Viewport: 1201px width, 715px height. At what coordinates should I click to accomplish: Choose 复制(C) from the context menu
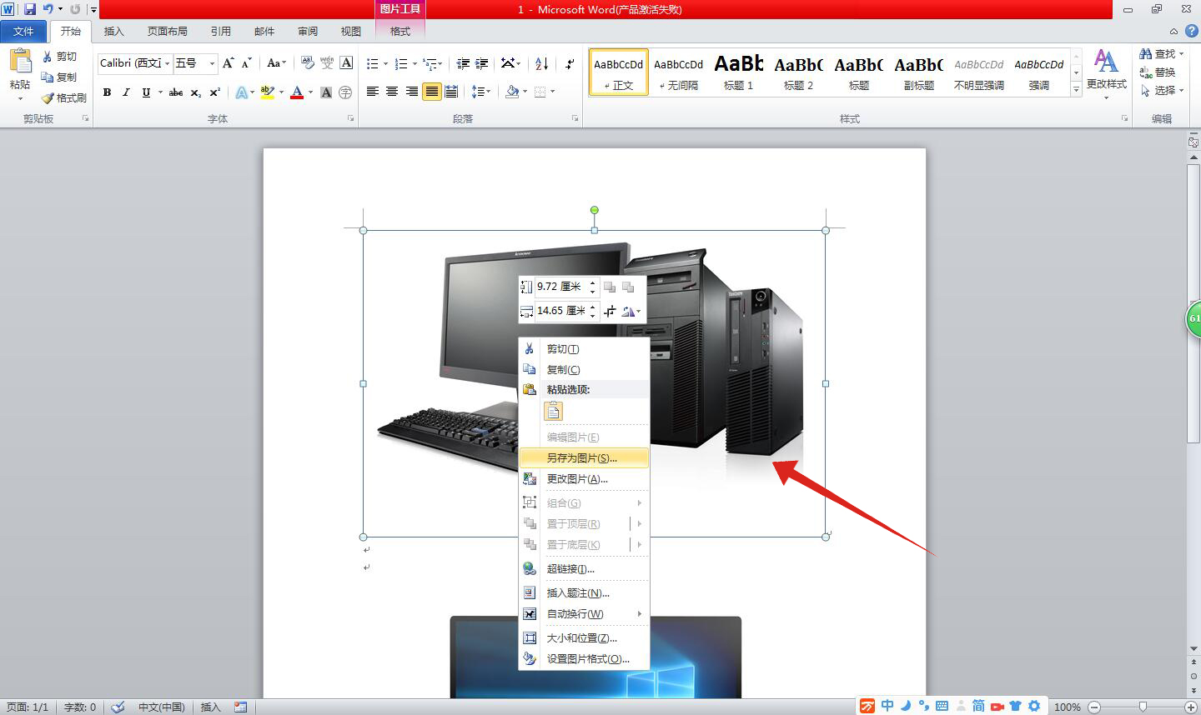584,369
